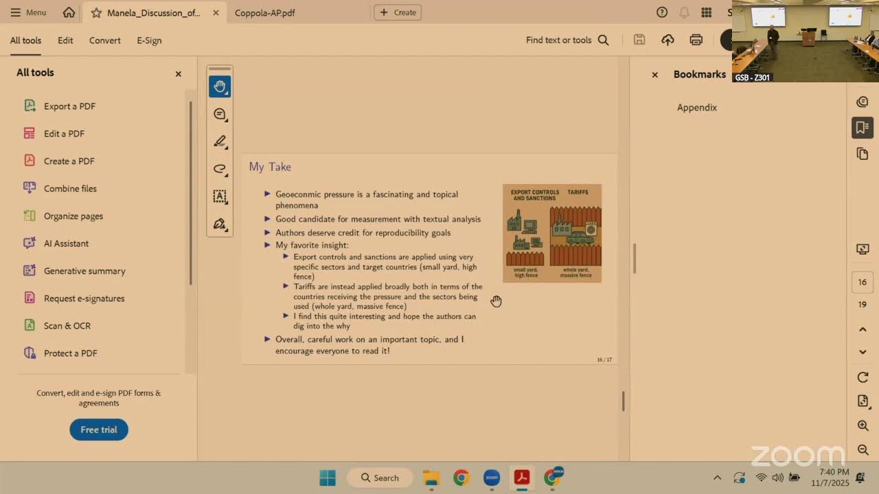This screenshot has width=879, height=494.
Task: Open the Menu hamburger dropdown
Action: (x=28, y=12)
